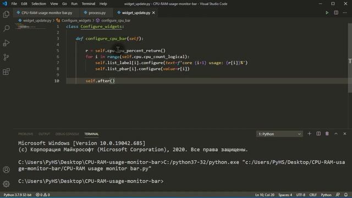Open Source Control view
The height and width of the screenshot is (198, 352).
click(6, 57)
